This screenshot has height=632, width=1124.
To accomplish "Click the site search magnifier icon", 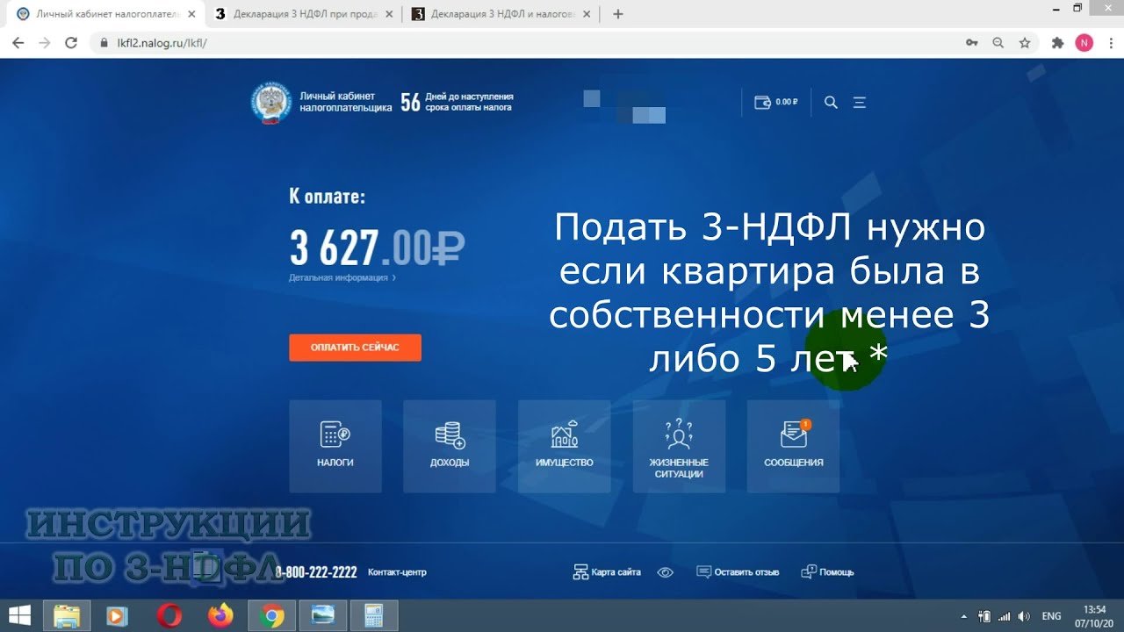I will coord(831,103).
